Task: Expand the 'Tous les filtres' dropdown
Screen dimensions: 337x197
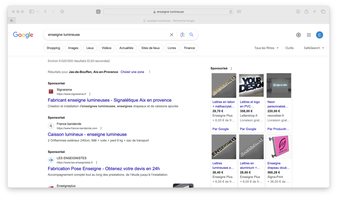Action: click(x=266, y=48)
